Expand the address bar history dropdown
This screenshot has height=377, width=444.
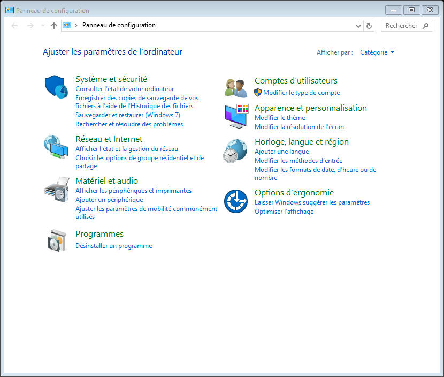(358, 26)
